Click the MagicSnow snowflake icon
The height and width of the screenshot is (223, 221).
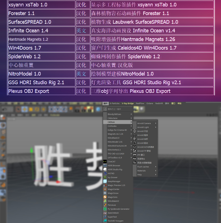(x=105, y=193)
